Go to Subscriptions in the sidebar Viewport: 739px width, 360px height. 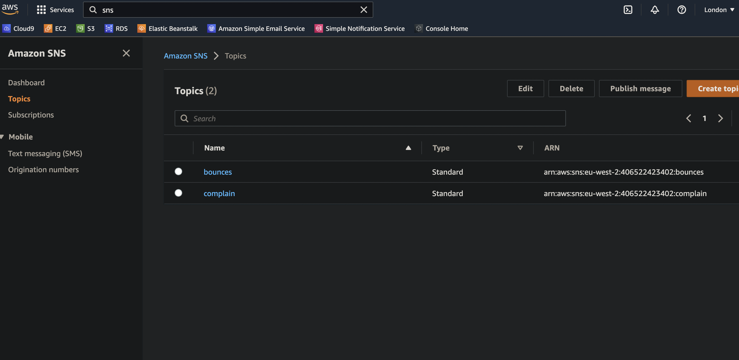[x=31, y=115]
